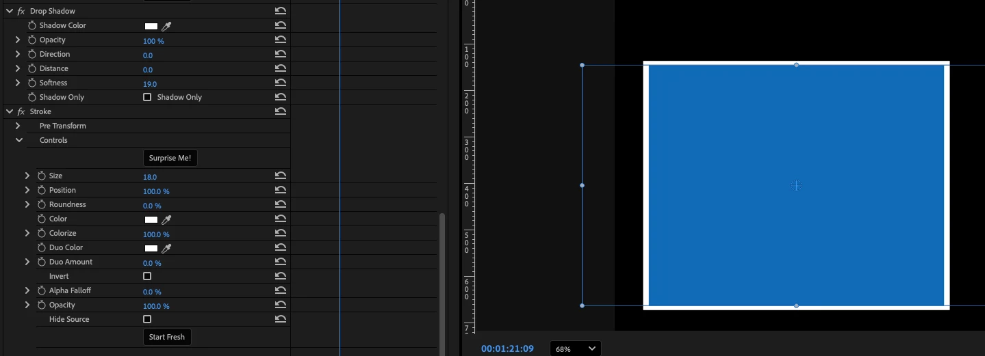
Task: Toggle animation stopwatch for Shadow Color
Action: click(31, 25)
